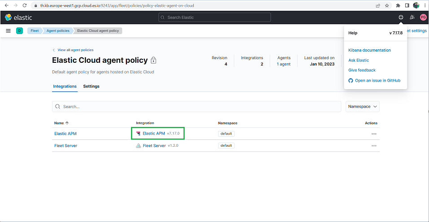Screen dimensions: 429x222
Task: Open actions menu for Fleet Server row
Action: 374,146
